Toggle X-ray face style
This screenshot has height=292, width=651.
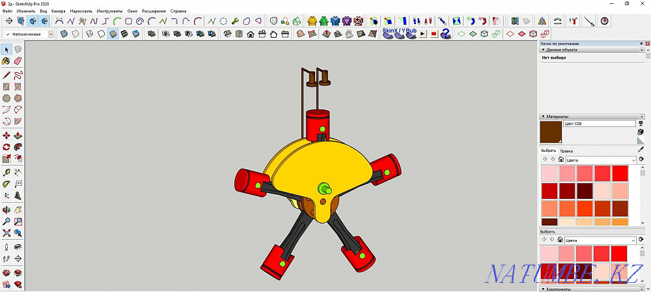(64, 34)
